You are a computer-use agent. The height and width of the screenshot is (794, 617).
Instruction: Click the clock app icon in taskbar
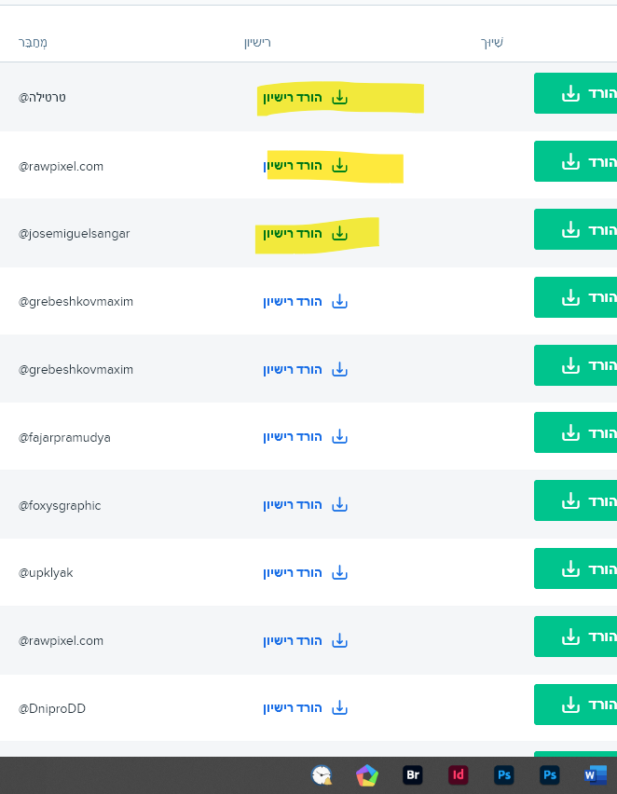322,775
